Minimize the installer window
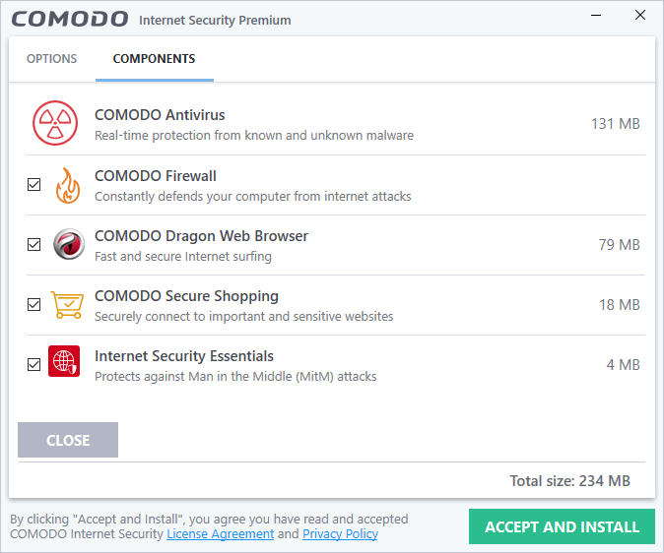The height and width of the screenshot is (553, 664). [x=596, y=16]
